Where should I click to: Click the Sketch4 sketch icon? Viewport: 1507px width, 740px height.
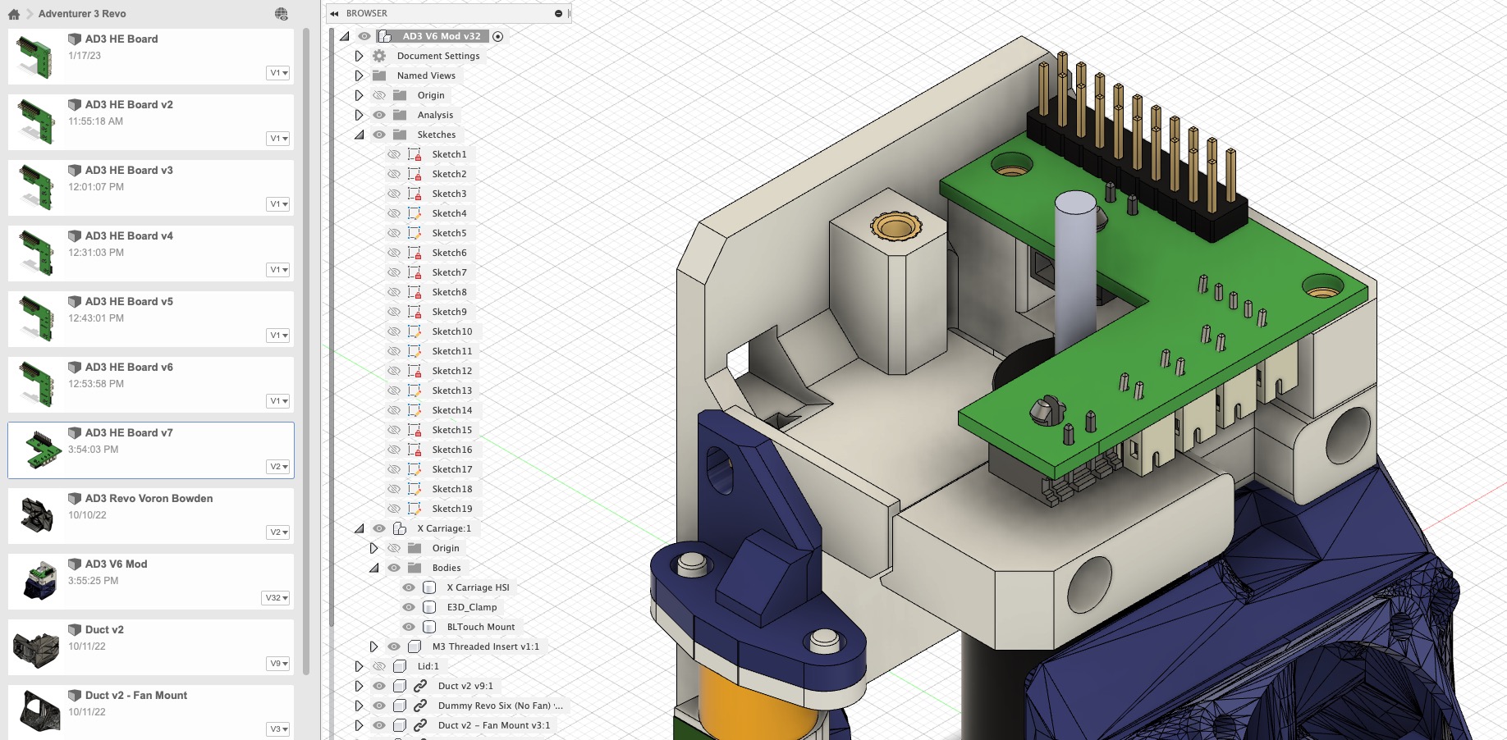coord(415,213)
